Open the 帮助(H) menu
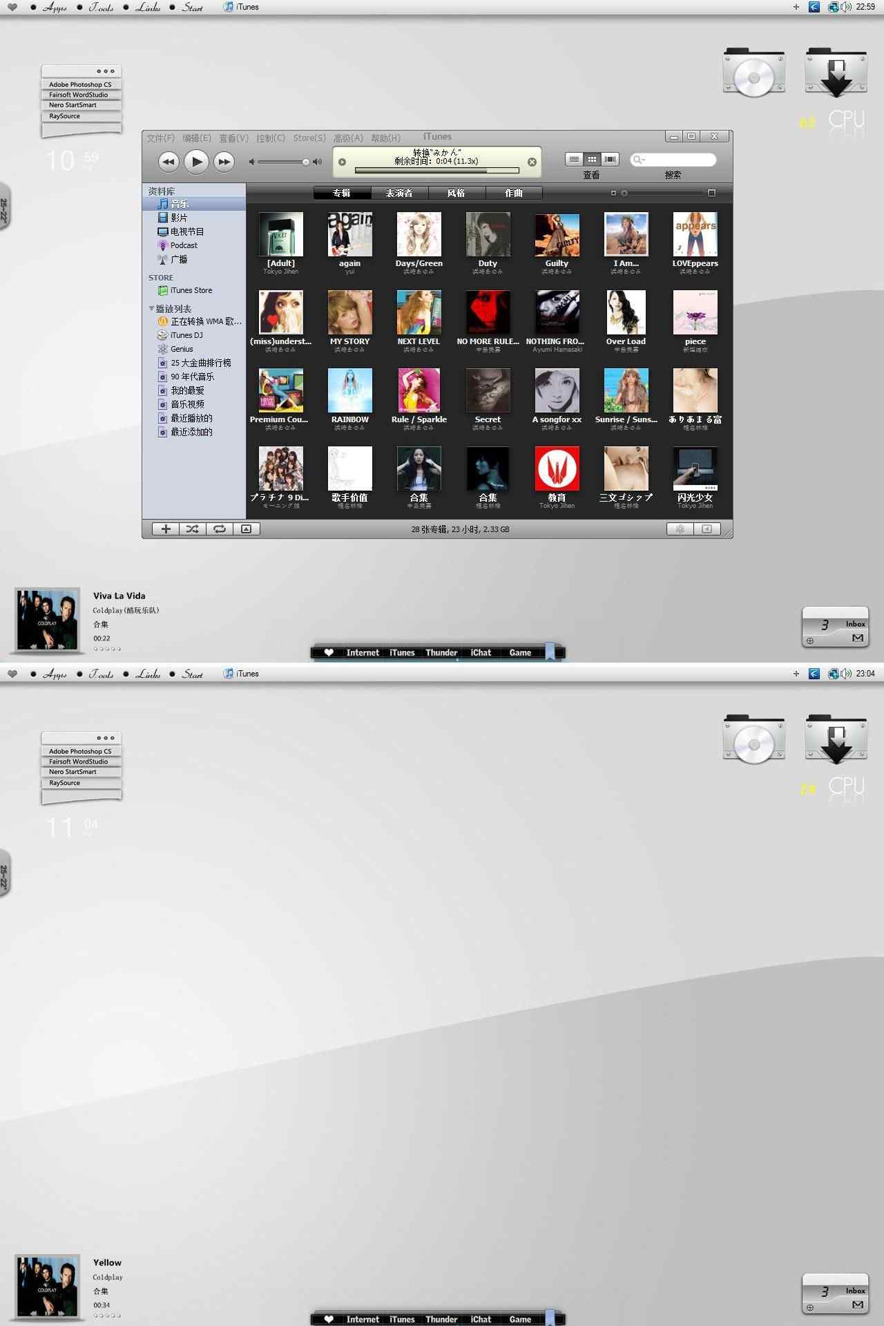 click(385, 138)
